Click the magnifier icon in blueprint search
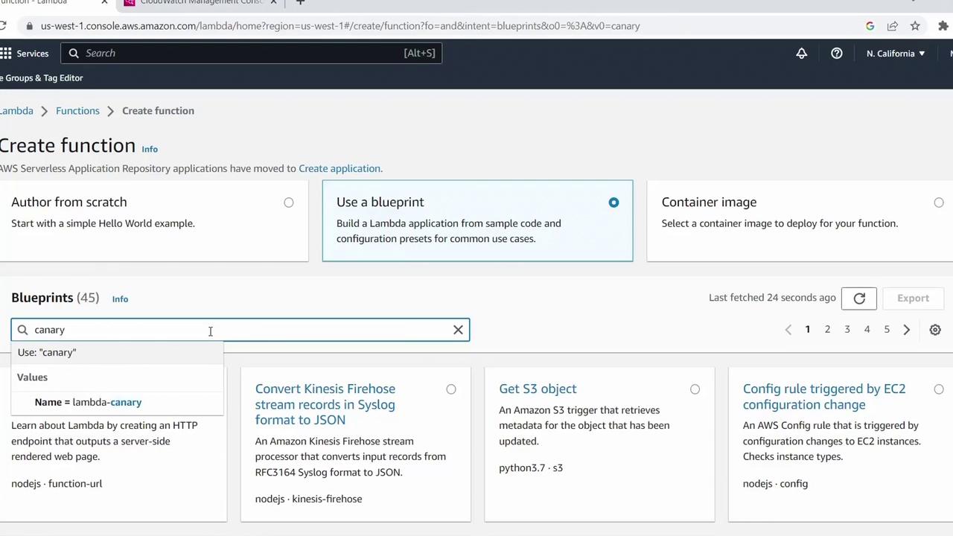The height and width of the screenshot is (536, 953). pos(22,330)
